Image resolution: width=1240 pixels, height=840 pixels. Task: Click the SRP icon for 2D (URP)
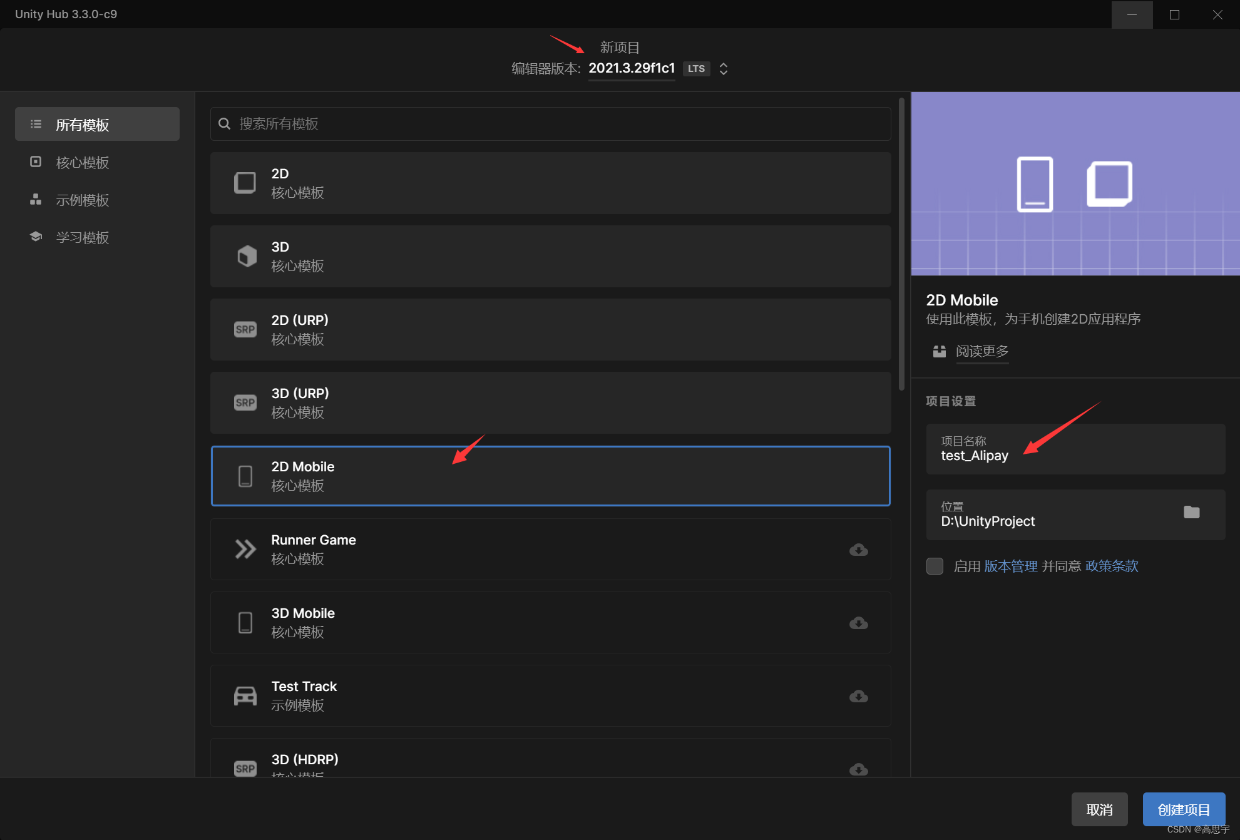[245, 329]
